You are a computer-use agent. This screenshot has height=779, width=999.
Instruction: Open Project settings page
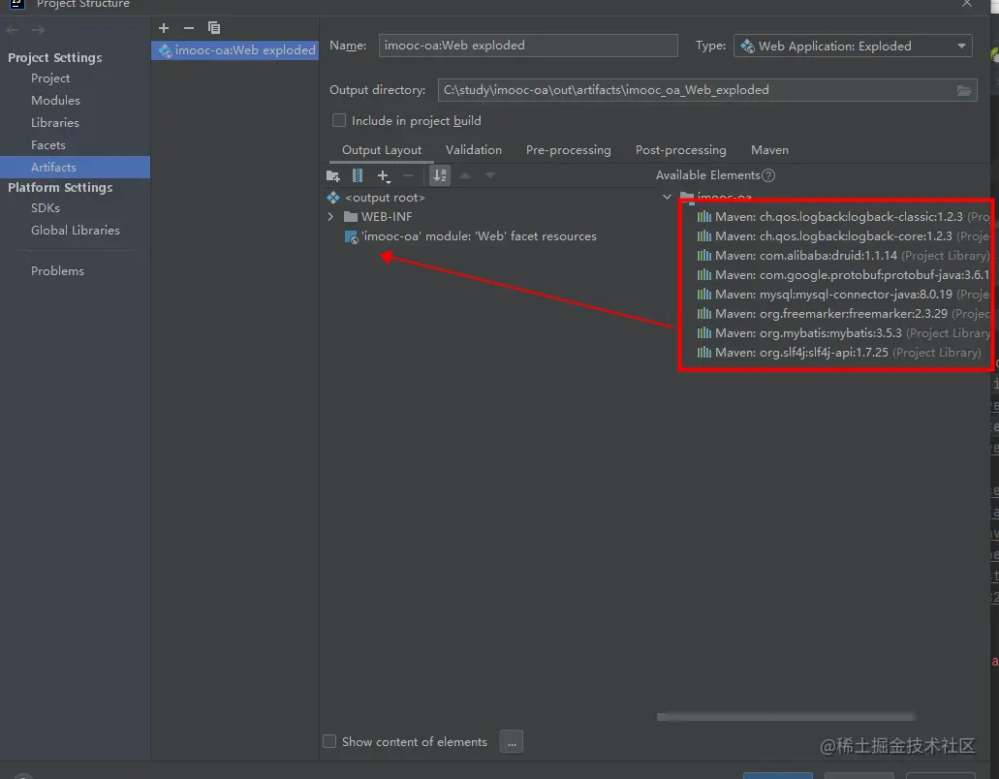pyautogui.click(x=50, y=78)
